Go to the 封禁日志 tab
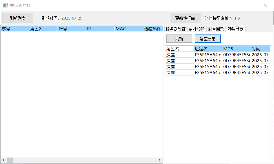This screenshot has height=164, width=274. point(235,29)
